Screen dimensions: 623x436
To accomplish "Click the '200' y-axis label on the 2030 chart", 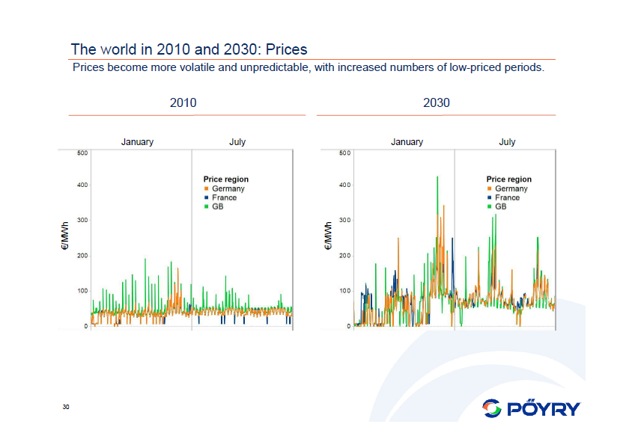I will point(345,256).
